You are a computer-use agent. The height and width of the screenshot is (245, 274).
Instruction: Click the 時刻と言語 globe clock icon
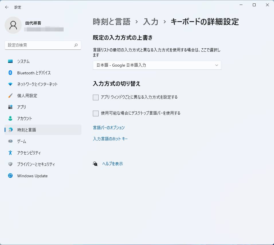point(10,130)
